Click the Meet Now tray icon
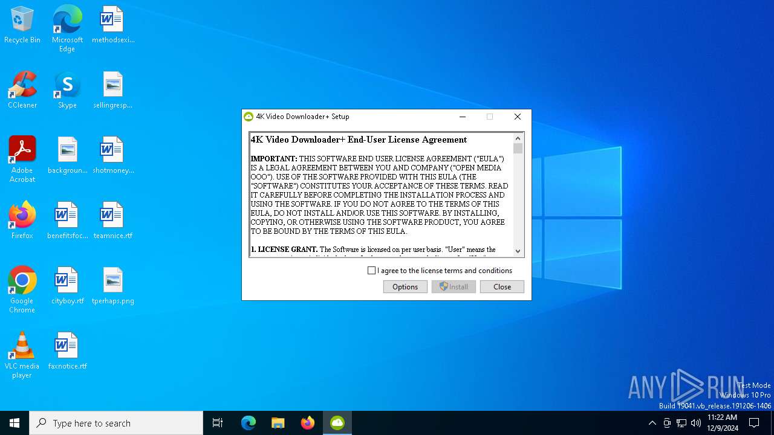 click(667, 423)
